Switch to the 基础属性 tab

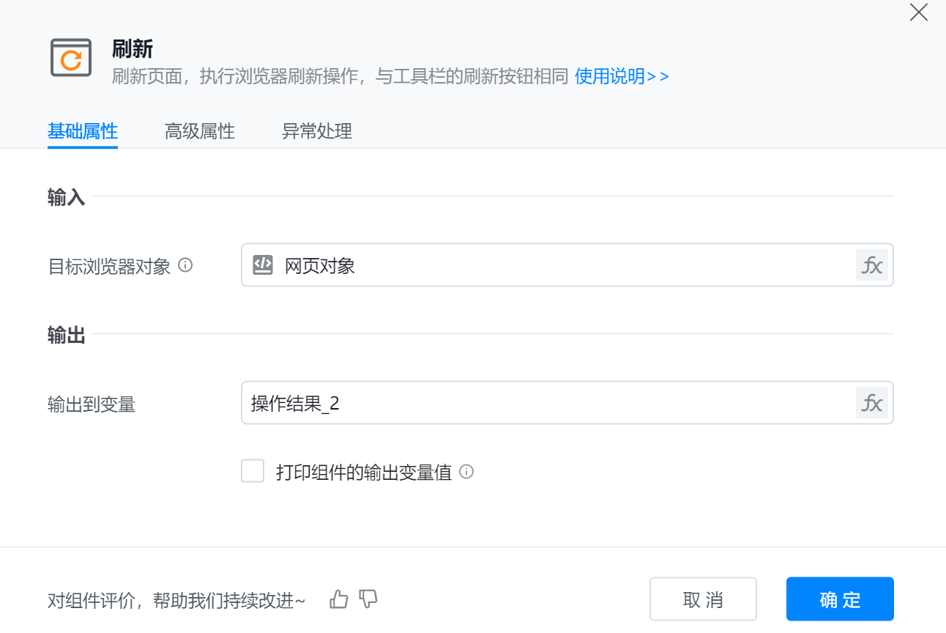pos(83,131)
